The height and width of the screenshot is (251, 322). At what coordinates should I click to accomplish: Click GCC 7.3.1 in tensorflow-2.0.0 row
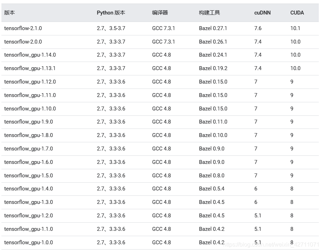pyautogui.click(x=163, y=42)
